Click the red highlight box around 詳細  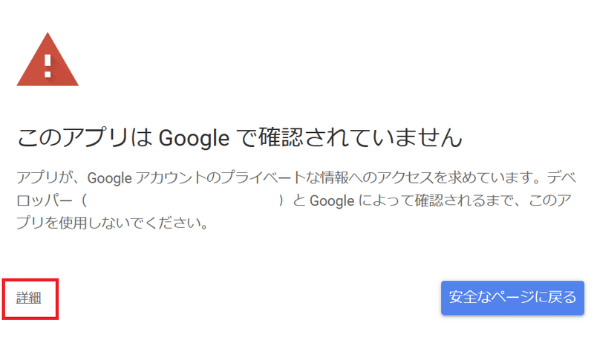(30, 299)
